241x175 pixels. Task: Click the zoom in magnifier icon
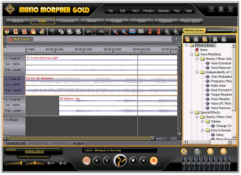coord(115,32)
